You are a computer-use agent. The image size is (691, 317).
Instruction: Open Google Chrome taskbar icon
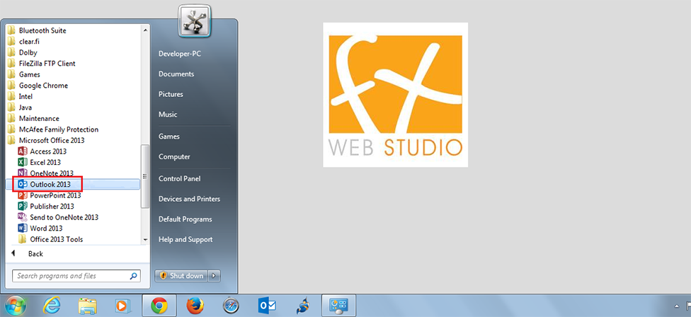(x=159, y=306)
